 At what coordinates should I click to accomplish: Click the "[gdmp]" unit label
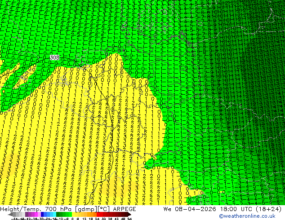pyautogui.click(x=86, y=209)
